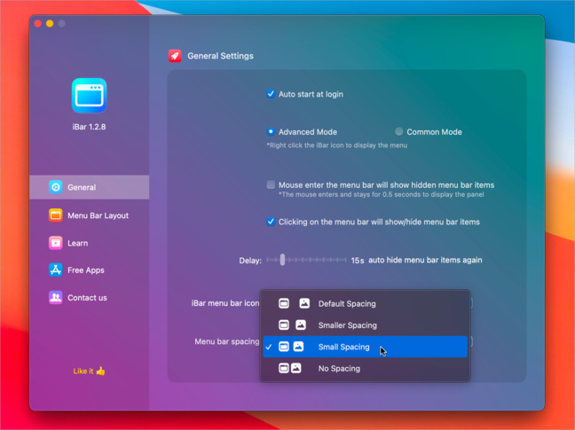Click the 15s delay value

[x=358, y=261]
